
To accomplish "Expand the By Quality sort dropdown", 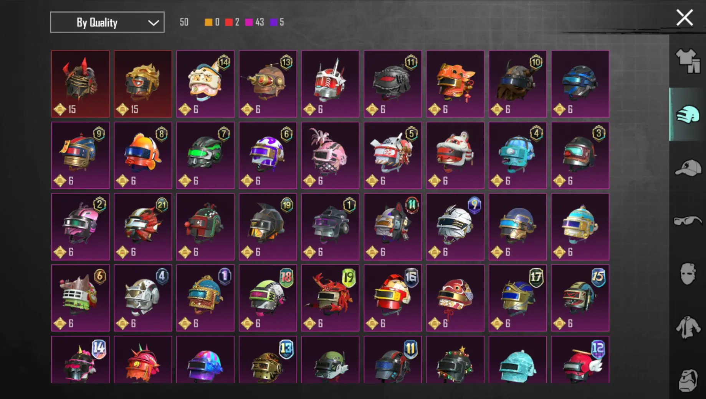I will click(107, 22).
